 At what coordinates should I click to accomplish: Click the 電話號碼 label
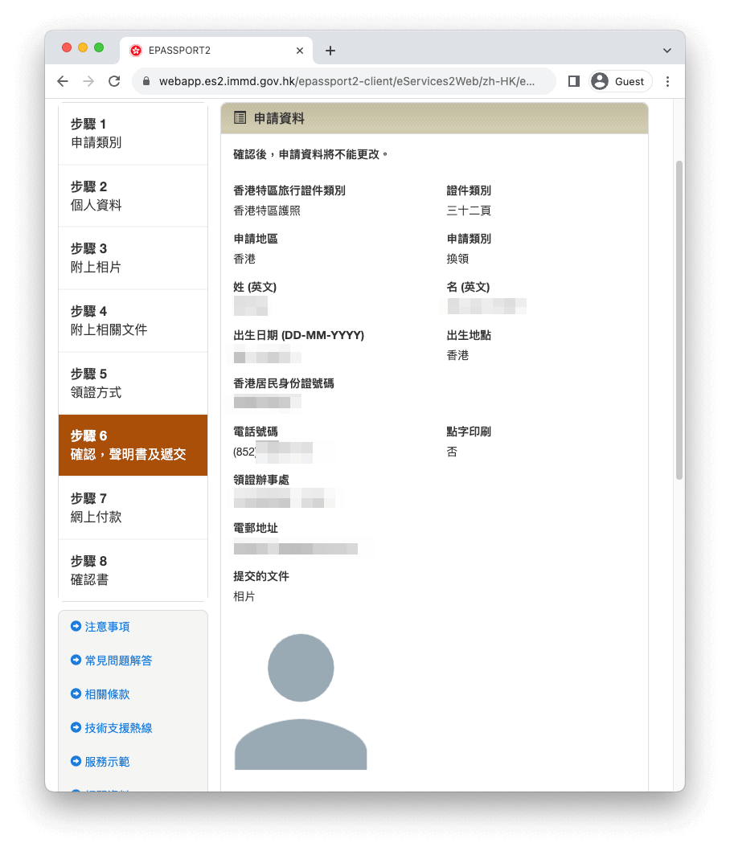click(256, 432)
